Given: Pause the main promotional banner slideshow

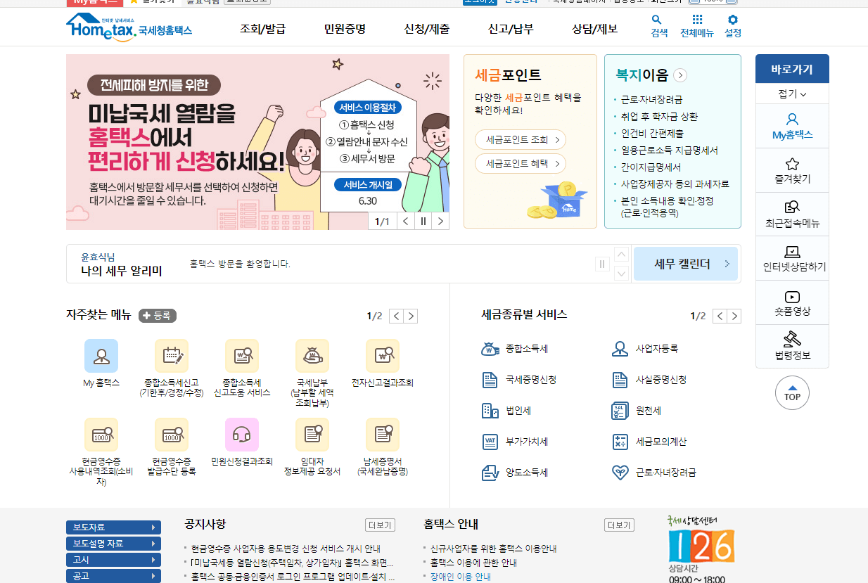Looking at the screenshot, I should click(x=422, y=220).
